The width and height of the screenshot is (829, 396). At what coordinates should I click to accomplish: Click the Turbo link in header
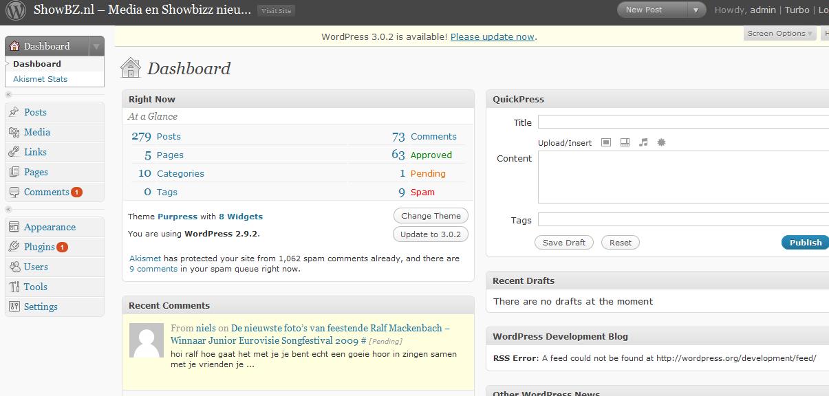tap(797, 10)
